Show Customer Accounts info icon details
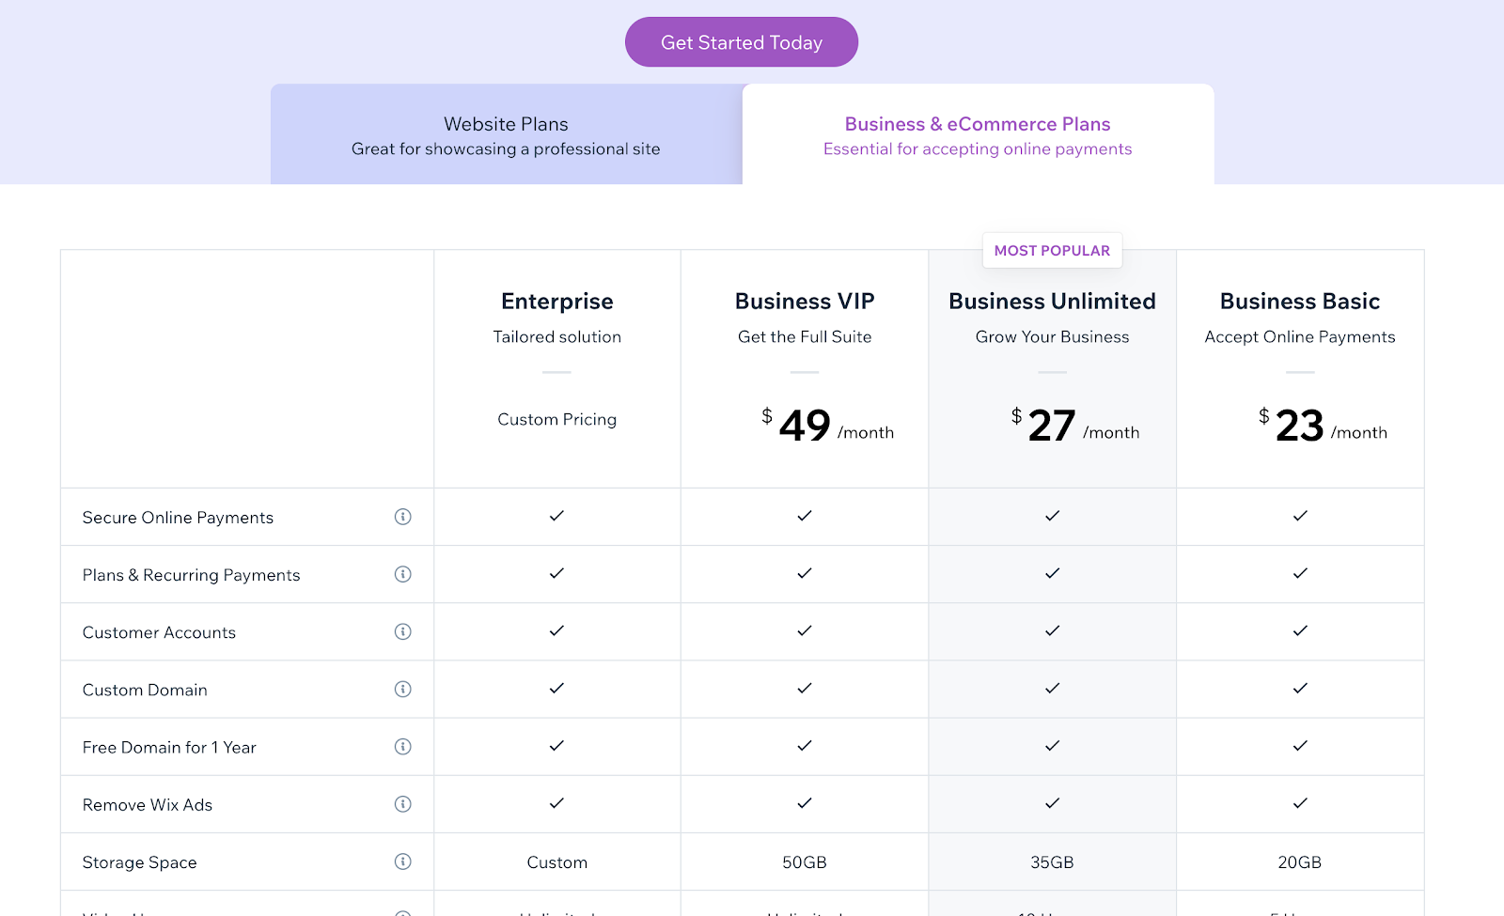 (x=403, y=631)
